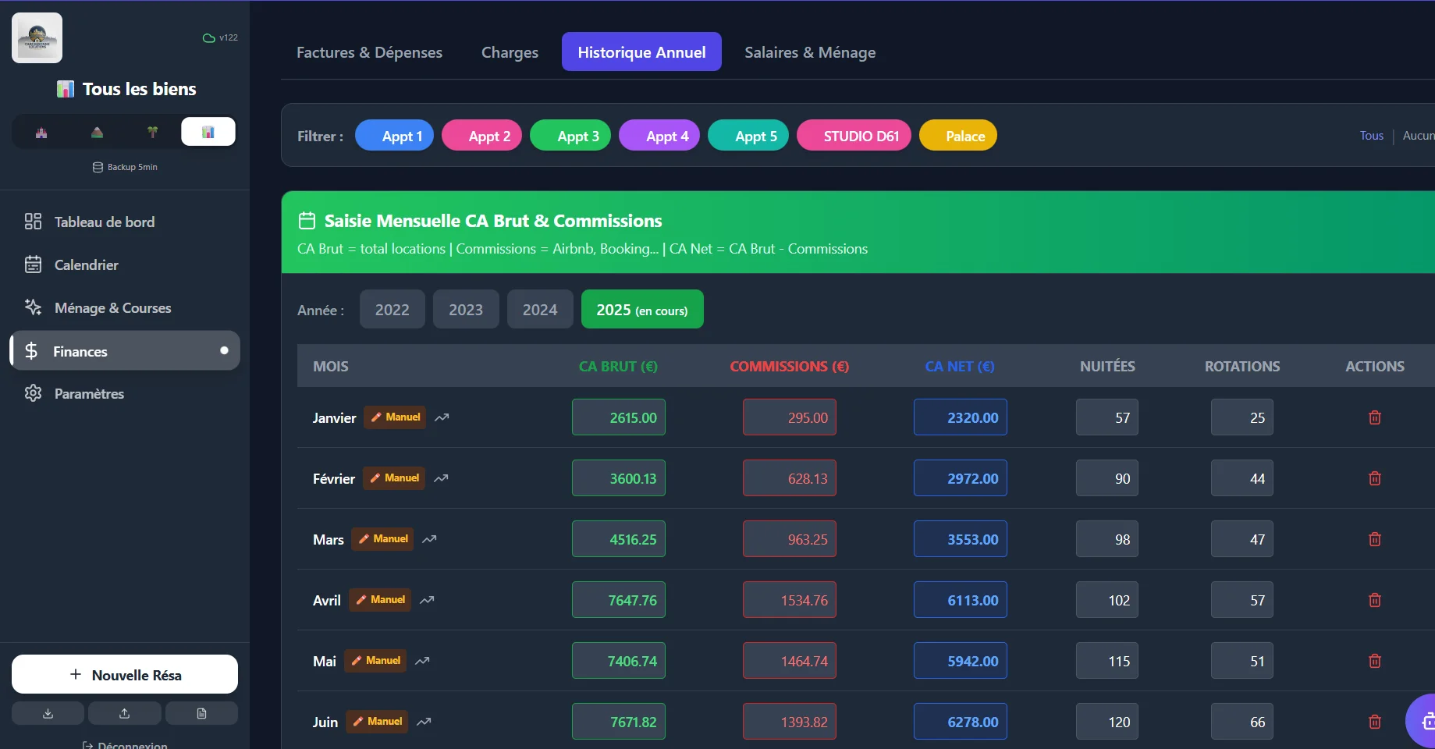
Task: Switch to the Charges tab
Action: pos(510,52)
